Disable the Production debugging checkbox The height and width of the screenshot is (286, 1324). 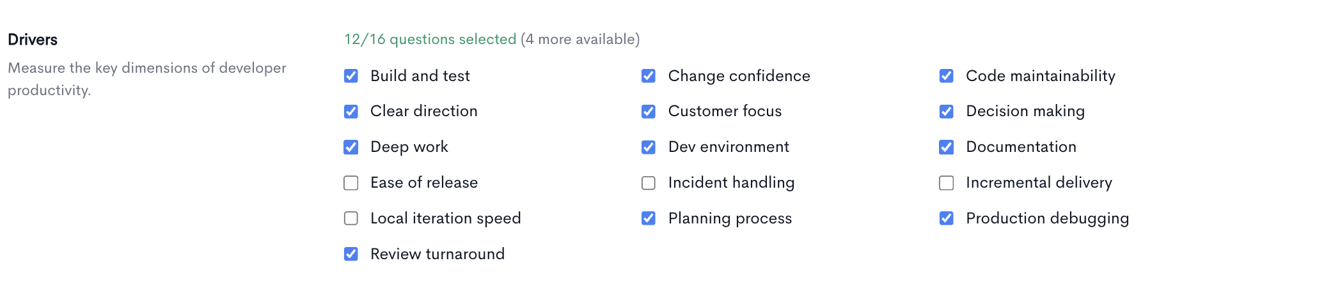[x=947, y=218]
